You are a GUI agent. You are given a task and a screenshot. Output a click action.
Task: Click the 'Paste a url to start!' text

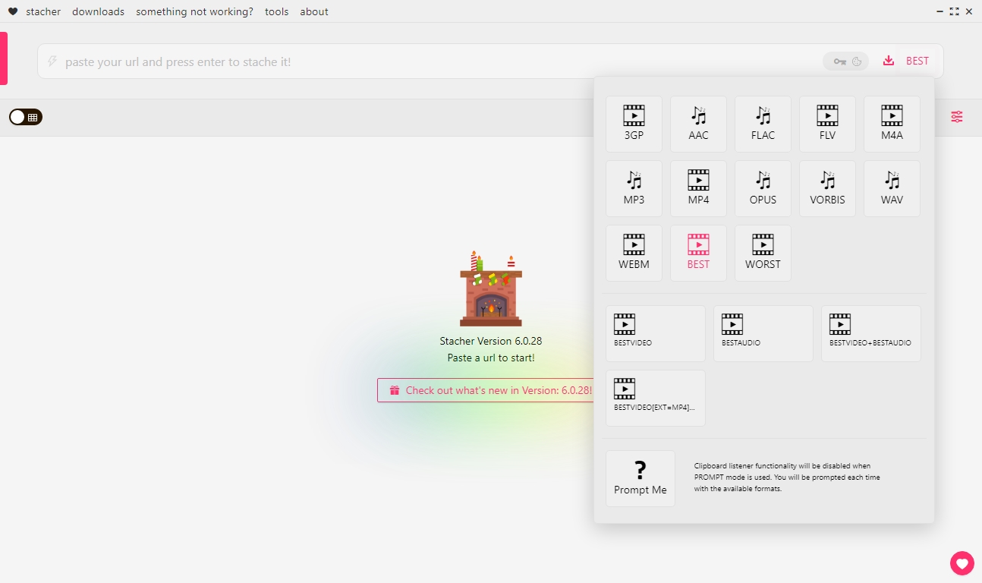(491, 358)
